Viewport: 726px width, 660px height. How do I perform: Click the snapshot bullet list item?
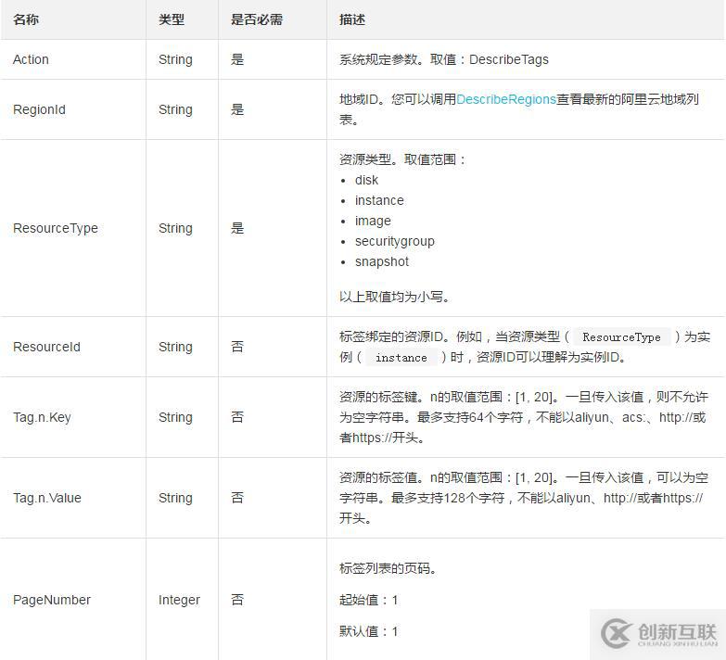click(381, 261)
